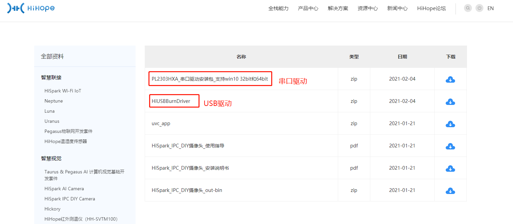Open the 全栈能力 menu
The height and width of the screenshot is (224, 513).
click(278, 8)
